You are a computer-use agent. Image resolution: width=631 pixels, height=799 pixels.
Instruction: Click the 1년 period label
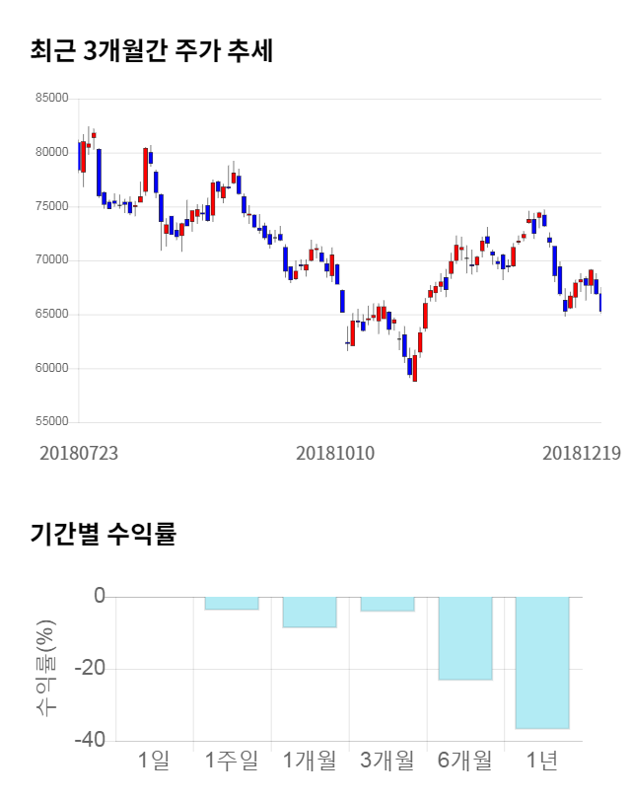coord(542,761)
